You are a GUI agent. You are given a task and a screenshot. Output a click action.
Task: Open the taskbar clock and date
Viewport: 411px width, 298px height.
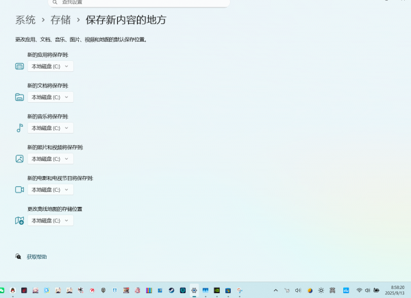tap(397, 290)
